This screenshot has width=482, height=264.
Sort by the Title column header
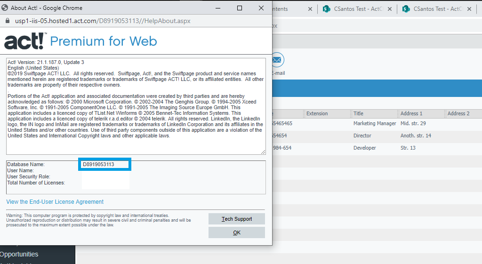[x=359, y=113]
